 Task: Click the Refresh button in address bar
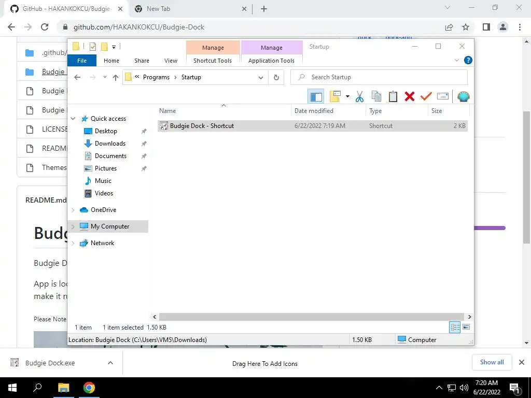coord(276,78)
